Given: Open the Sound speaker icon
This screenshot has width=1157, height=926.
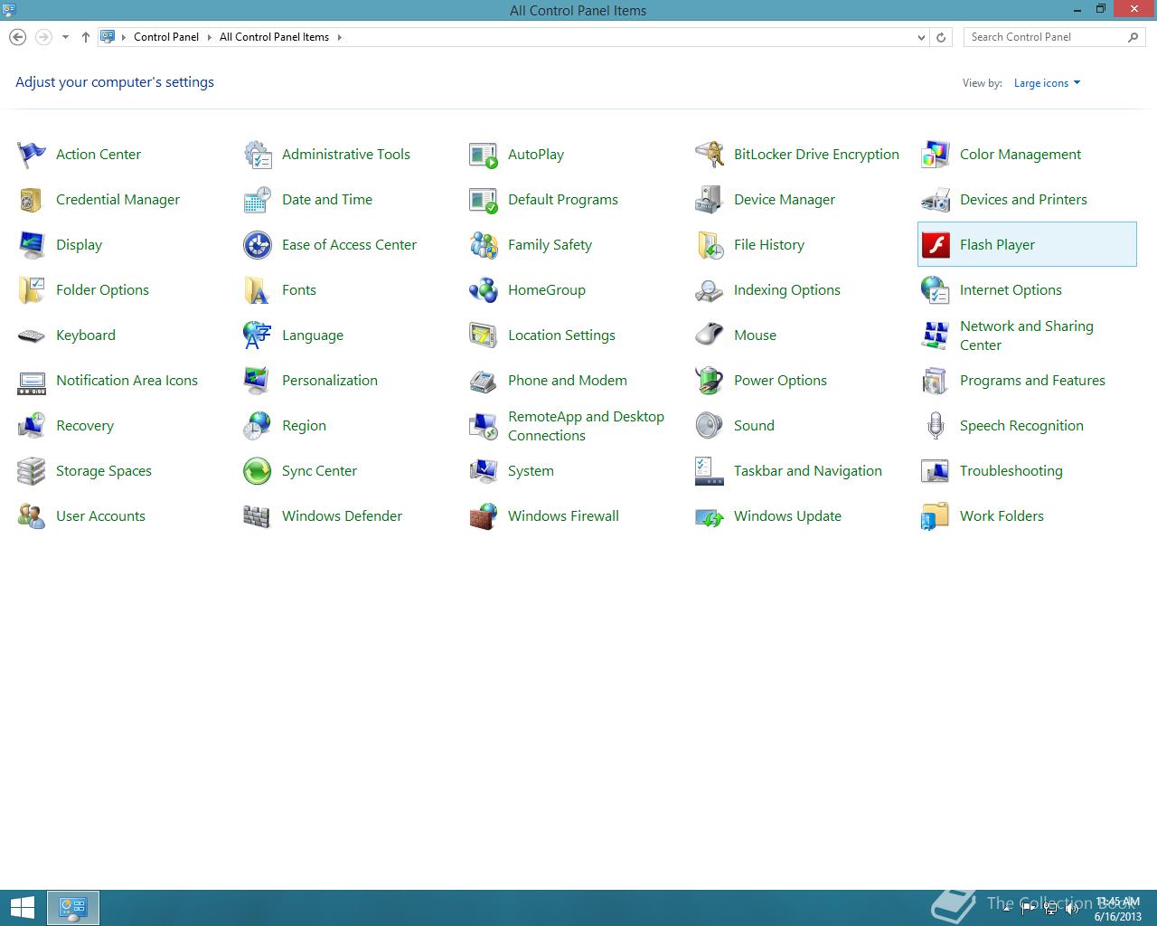Looking at the screenshot, I should coord(710,426).
